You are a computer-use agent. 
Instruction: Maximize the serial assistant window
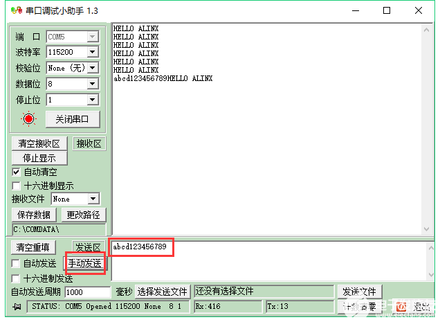387,10
